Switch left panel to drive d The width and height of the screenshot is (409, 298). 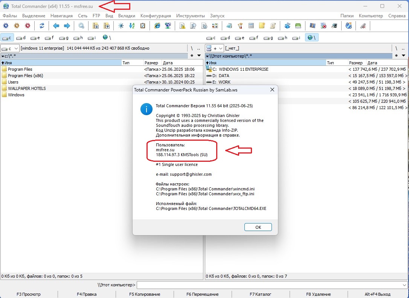[x=21, y=38]
